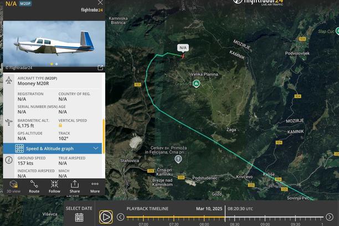This screenshot has height=226, width=339.
Task: Start playback with the play button
Action: 106,217
